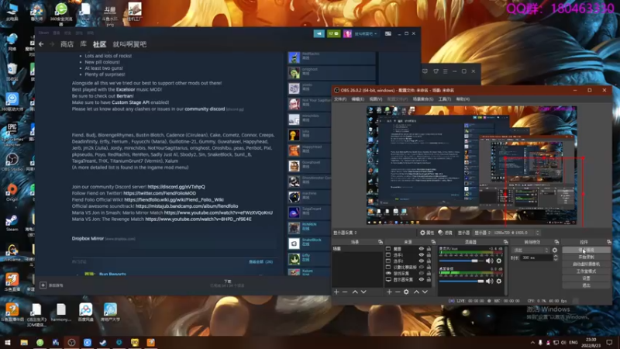
Task: Open the OBS 帮助(H) menu
Action: click(x=463, y=99)
